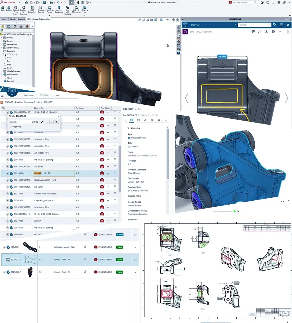Click Replace Content icon
Viewport: 292px width, 323px height.
pos(41,7)
